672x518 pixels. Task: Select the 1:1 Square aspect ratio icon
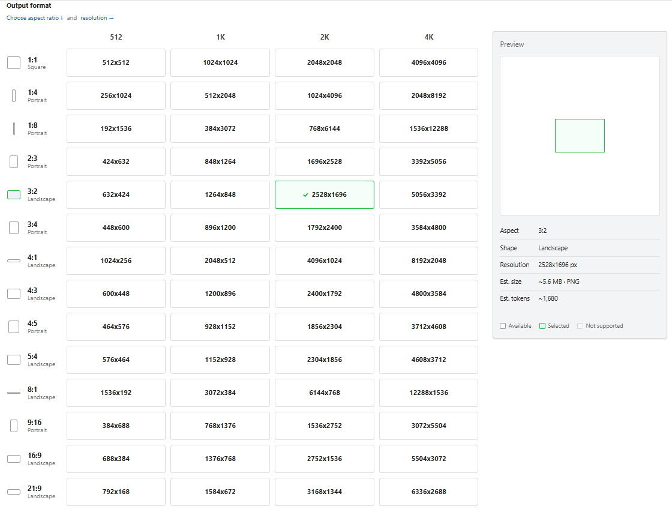tap(14, 62)
